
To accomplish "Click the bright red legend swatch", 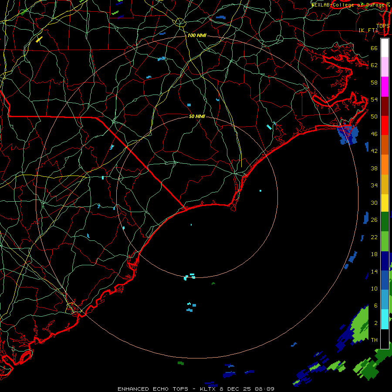I will click(385, 125).
